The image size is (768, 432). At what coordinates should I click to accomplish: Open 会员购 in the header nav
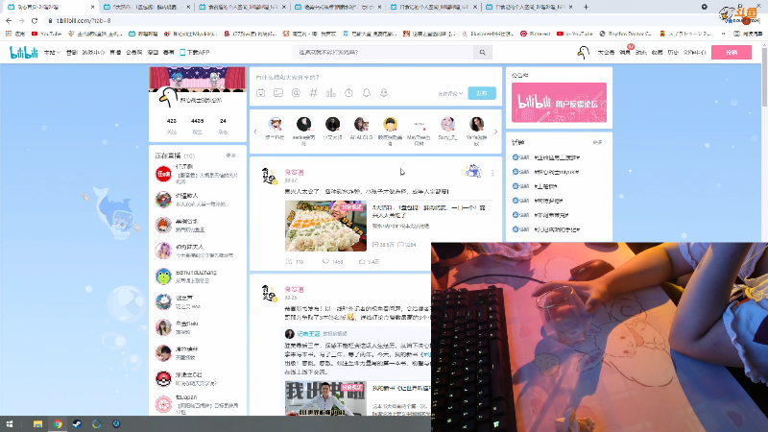(x=134, y=53)
